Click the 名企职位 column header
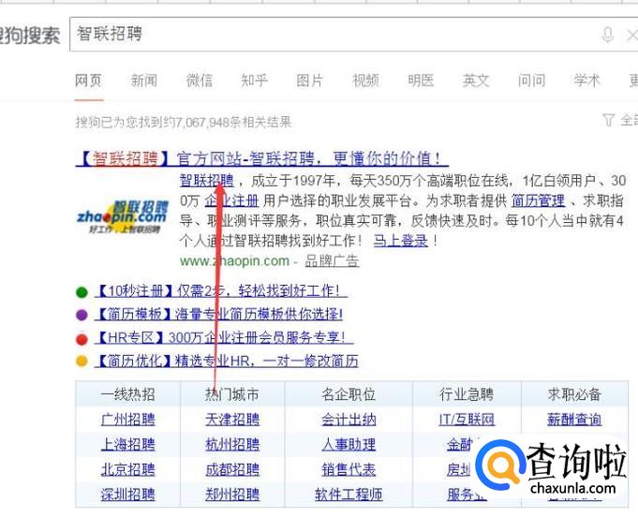 [x=349, y=394]
